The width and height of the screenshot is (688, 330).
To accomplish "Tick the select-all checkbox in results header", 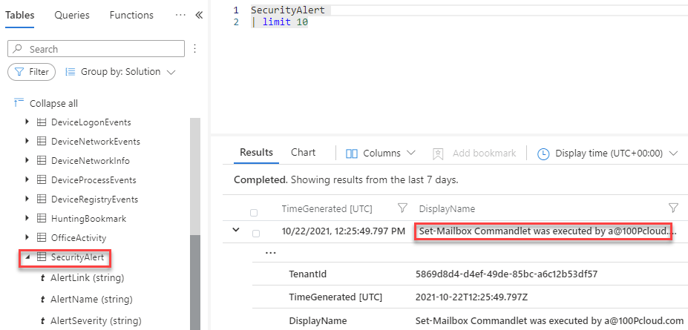I will [255, 211].
